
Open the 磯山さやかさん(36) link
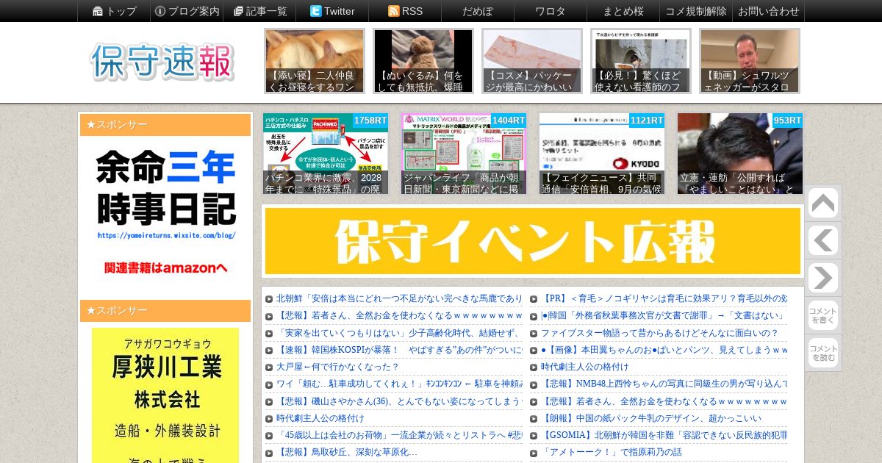[x=399, y=401]
